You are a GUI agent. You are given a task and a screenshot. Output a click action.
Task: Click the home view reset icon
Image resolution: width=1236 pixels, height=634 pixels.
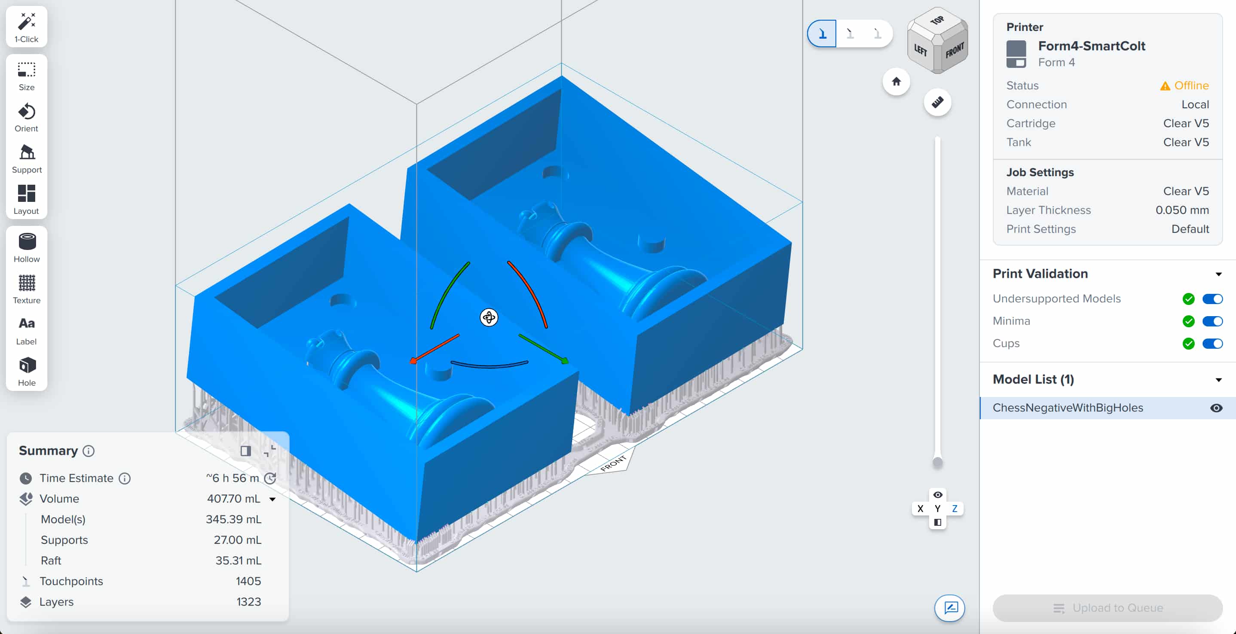(896, 82)
